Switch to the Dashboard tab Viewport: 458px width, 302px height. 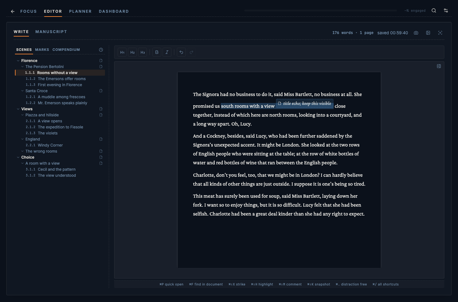point(114,11)
